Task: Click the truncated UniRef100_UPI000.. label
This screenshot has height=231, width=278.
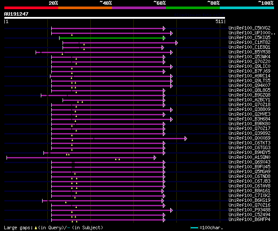Action: [252, 33]
